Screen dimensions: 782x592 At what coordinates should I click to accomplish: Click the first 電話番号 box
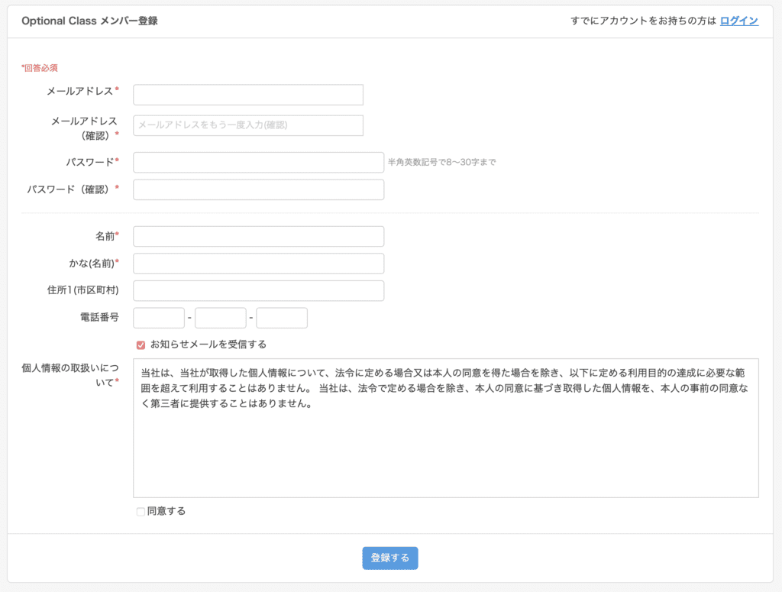[159, 318]
